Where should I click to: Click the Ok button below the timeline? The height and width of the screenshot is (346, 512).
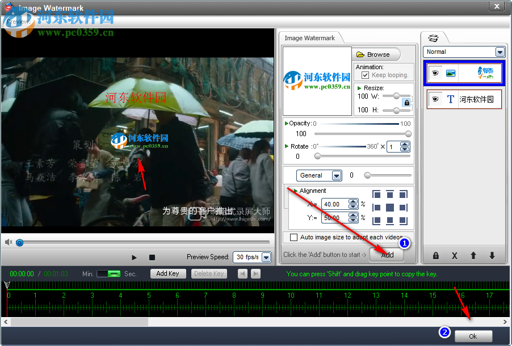[473, 336]
